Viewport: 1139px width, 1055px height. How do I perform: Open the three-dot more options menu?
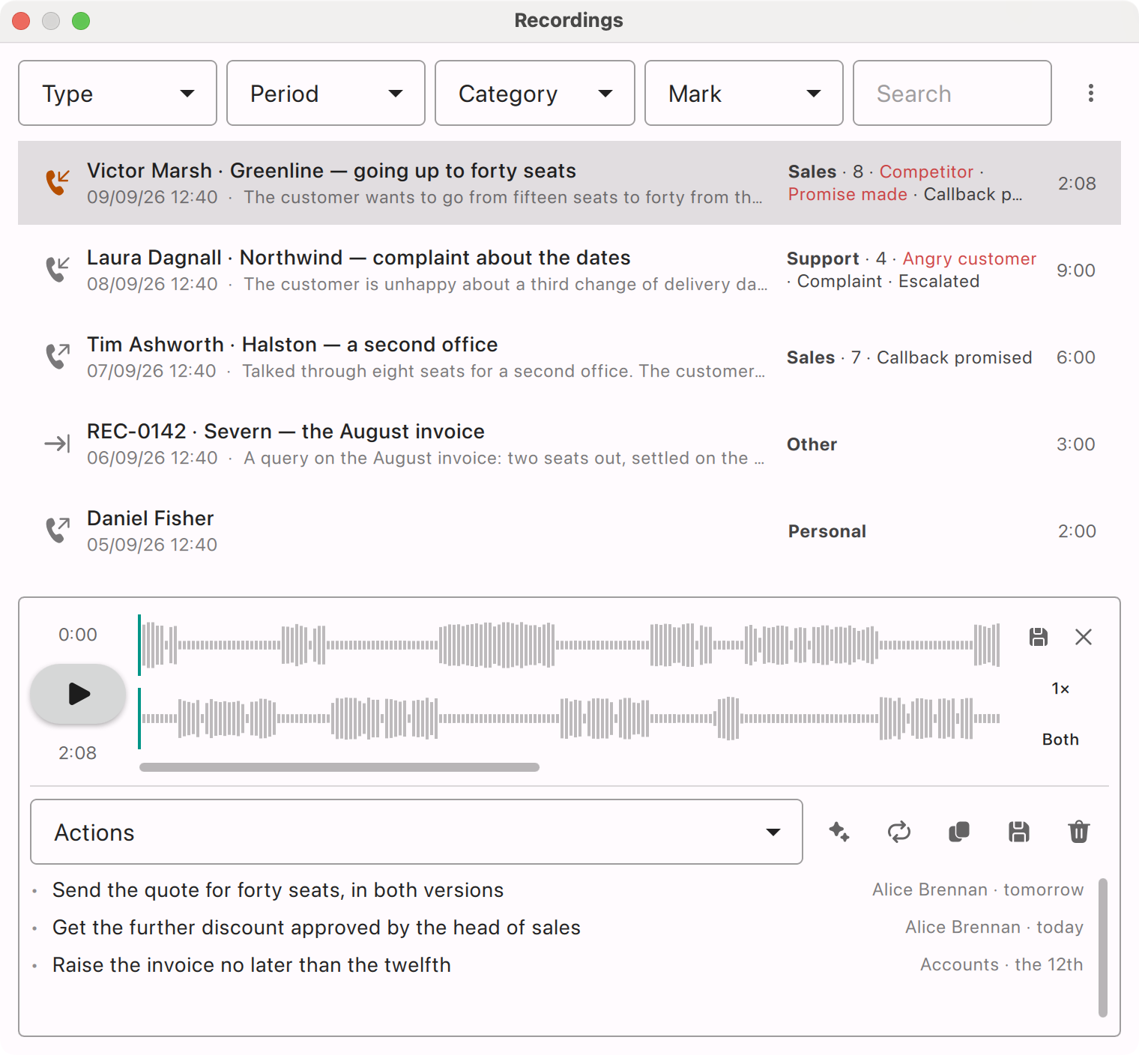pos(1091,93)
